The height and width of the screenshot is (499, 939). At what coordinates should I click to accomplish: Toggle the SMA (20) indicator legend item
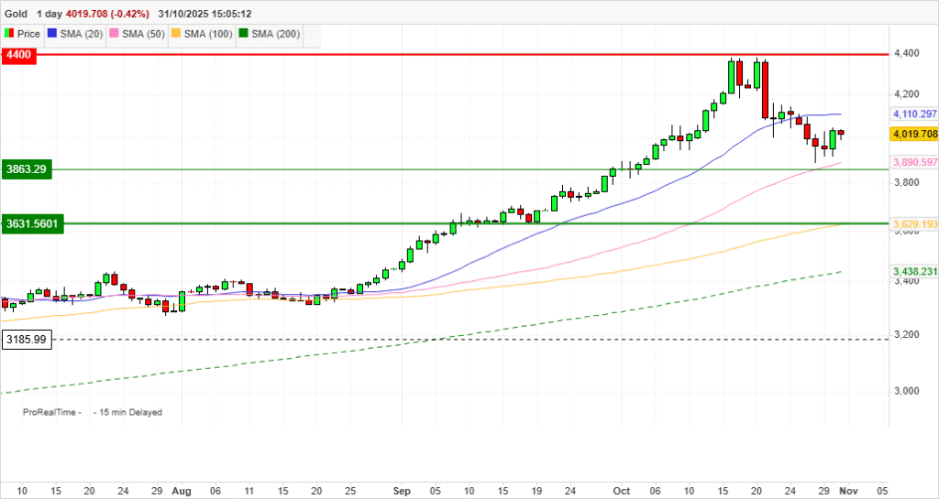[x=80, y=34]
